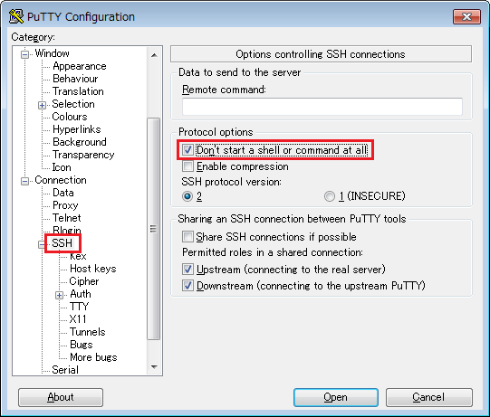Select X11 category
This screenshot has height=417, width=490.
(x=78, y=319)
